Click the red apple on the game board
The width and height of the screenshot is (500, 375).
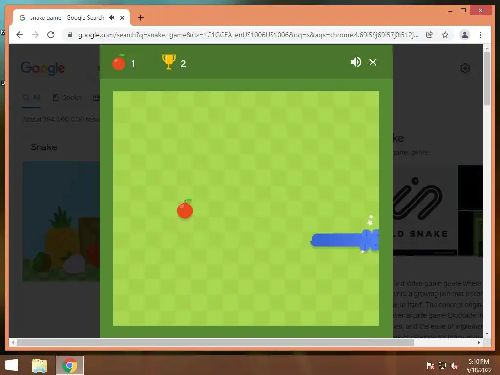pyautogui.click(x=185, y=209)
